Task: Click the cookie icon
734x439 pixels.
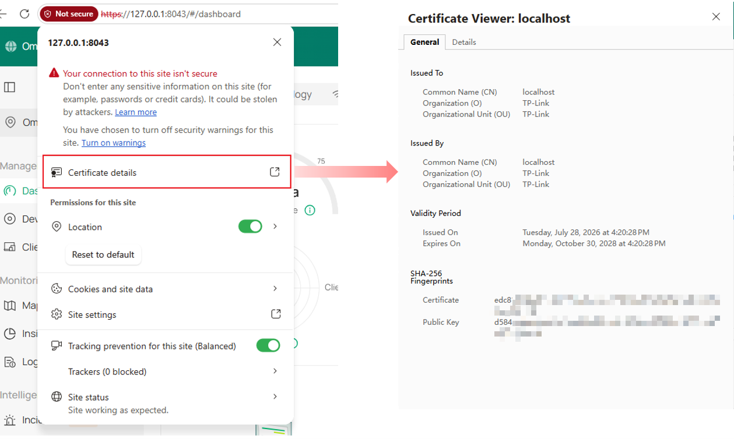Action: (x=57, y=289)
